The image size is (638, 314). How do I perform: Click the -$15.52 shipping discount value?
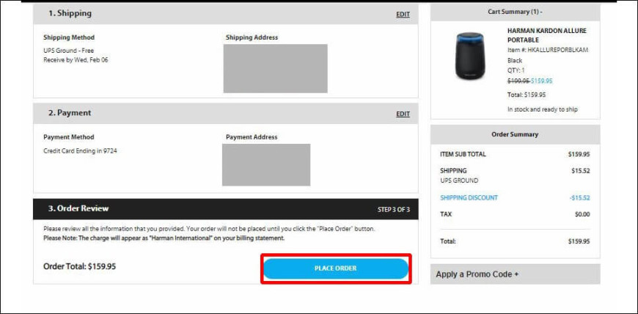coord(580,197)
